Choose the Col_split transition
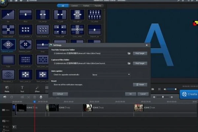Screen dimensions: 198x132 [x=60, y=14]
